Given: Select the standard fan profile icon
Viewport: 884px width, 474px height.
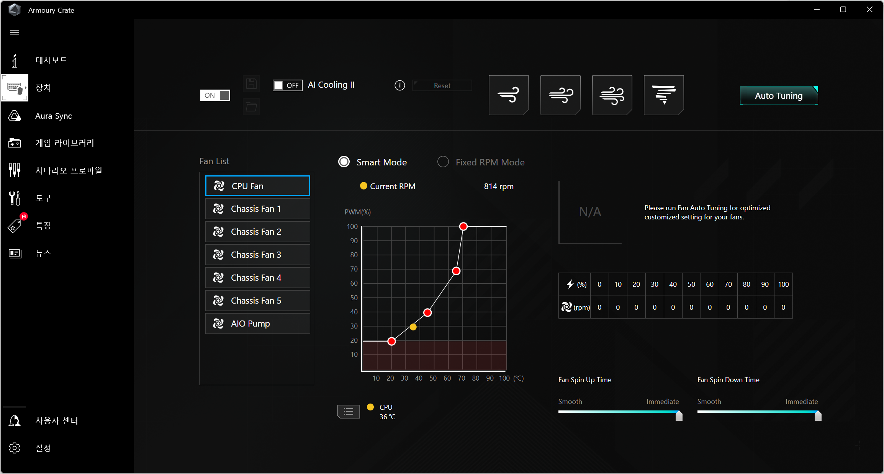Looking at the screenshot, I should [560, 95].
